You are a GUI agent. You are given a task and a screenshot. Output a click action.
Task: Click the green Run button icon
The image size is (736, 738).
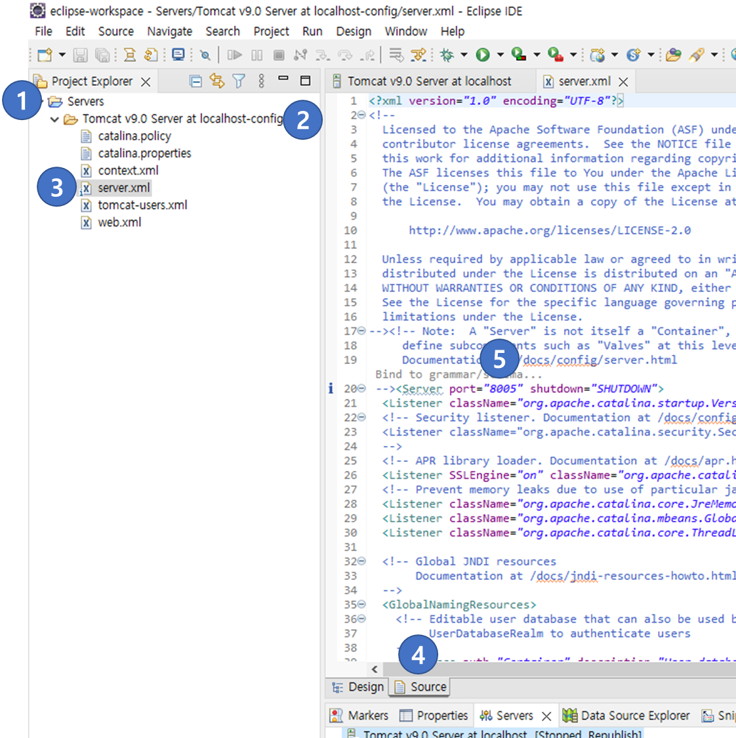(483, 55)
